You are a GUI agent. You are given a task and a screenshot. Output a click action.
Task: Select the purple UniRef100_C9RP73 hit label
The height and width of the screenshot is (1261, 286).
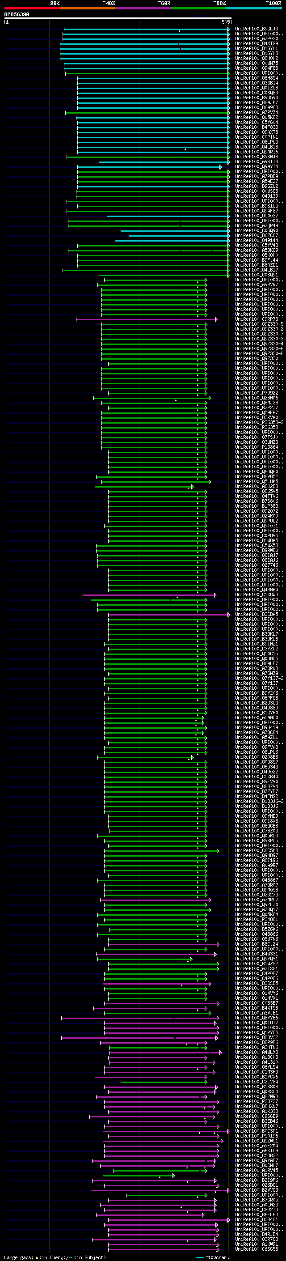(257, 319)
